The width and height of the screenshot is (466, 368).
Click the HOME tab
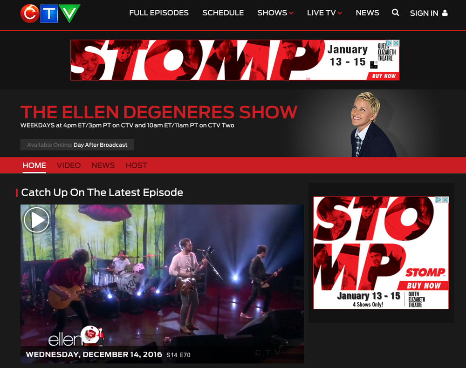pos(34,165)
